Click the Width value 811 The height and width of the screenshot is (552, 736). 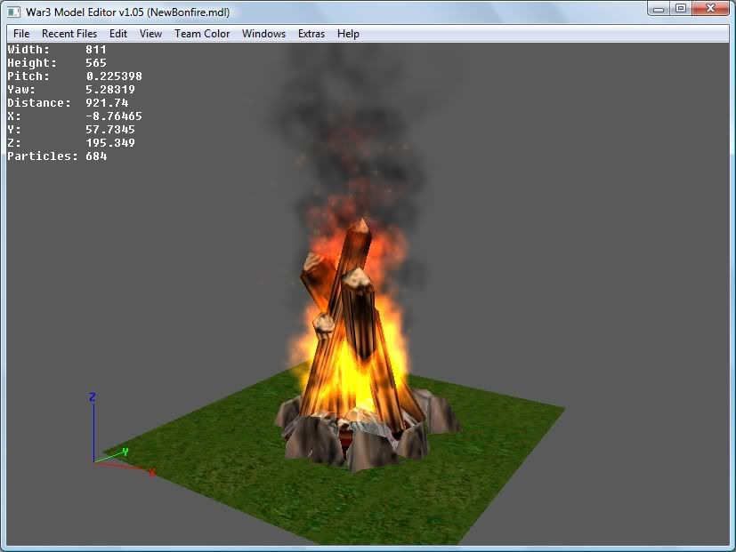[x=96, y=50]
